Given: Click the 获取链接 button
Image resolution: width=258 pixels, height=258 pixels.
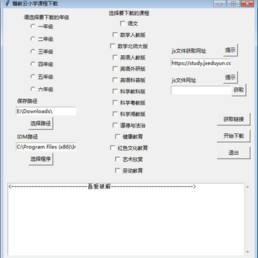Looking at the screenshot, I should 234,119.
